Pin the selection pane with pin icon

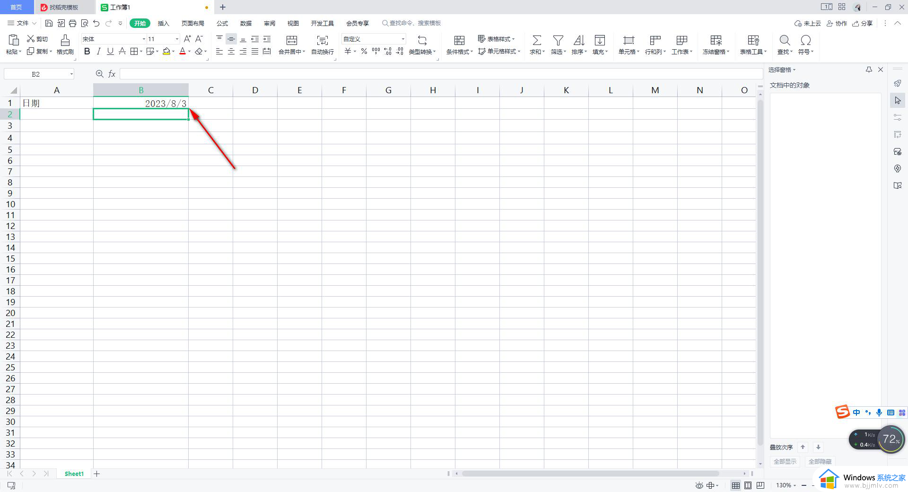click(x=869, y=70)
